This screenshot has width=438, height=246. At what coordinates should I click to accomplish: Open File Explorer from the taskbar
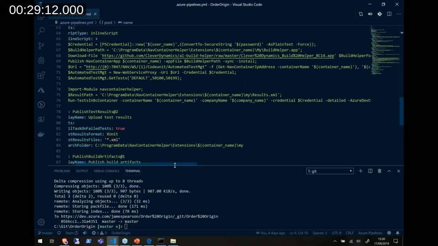(173, 241)
